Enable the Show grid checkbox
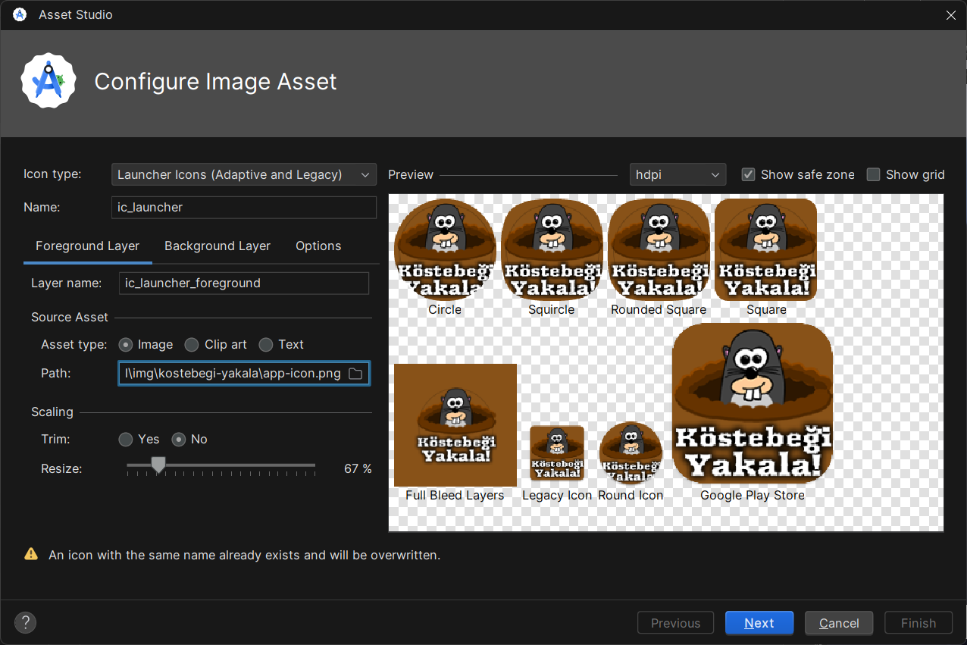Screen dimensions: 967x645 [873, 174]
